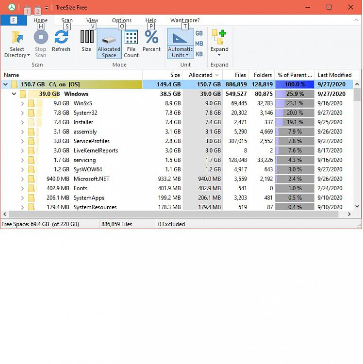Collapse the ribbon with the arrow
This screenshot has height=364, width=363.
click(x=356, y=20)
